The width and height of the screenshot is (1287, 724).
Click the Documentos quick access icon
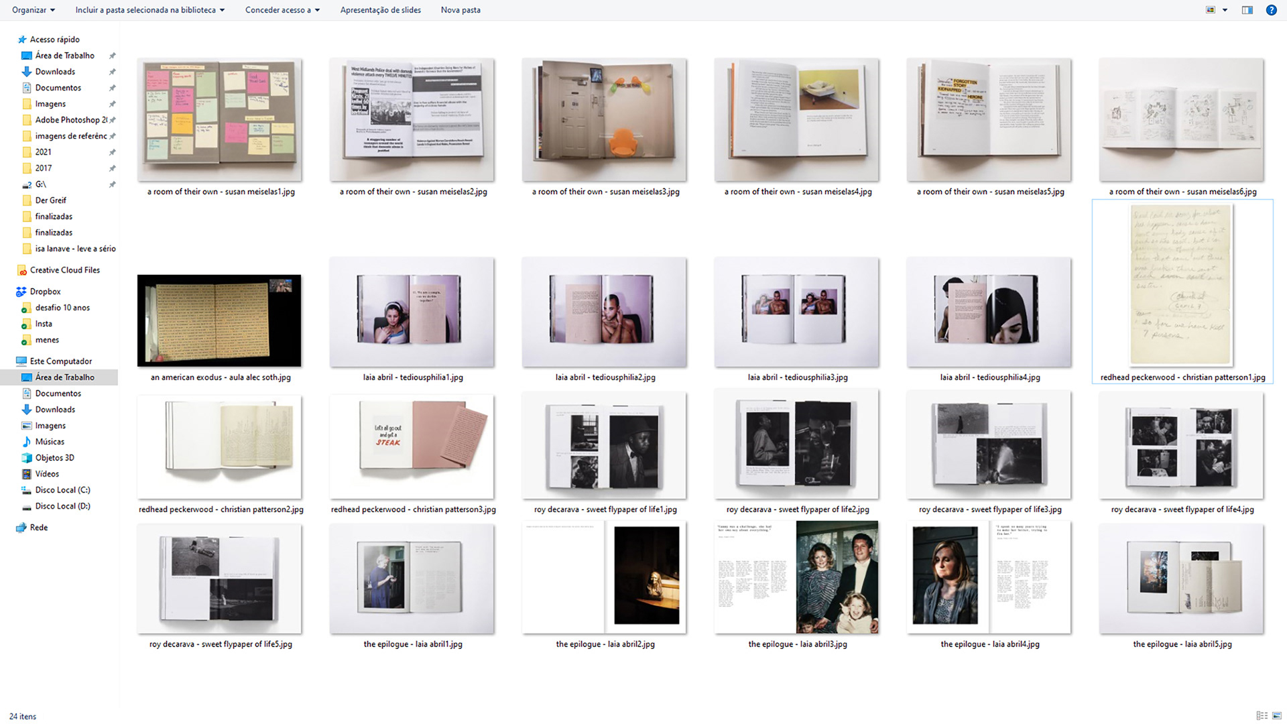27,88
